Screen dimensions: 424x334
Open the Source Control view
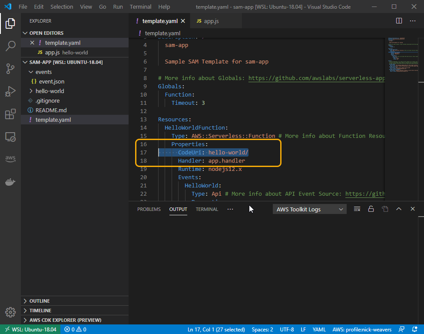[x=10, y=69]
